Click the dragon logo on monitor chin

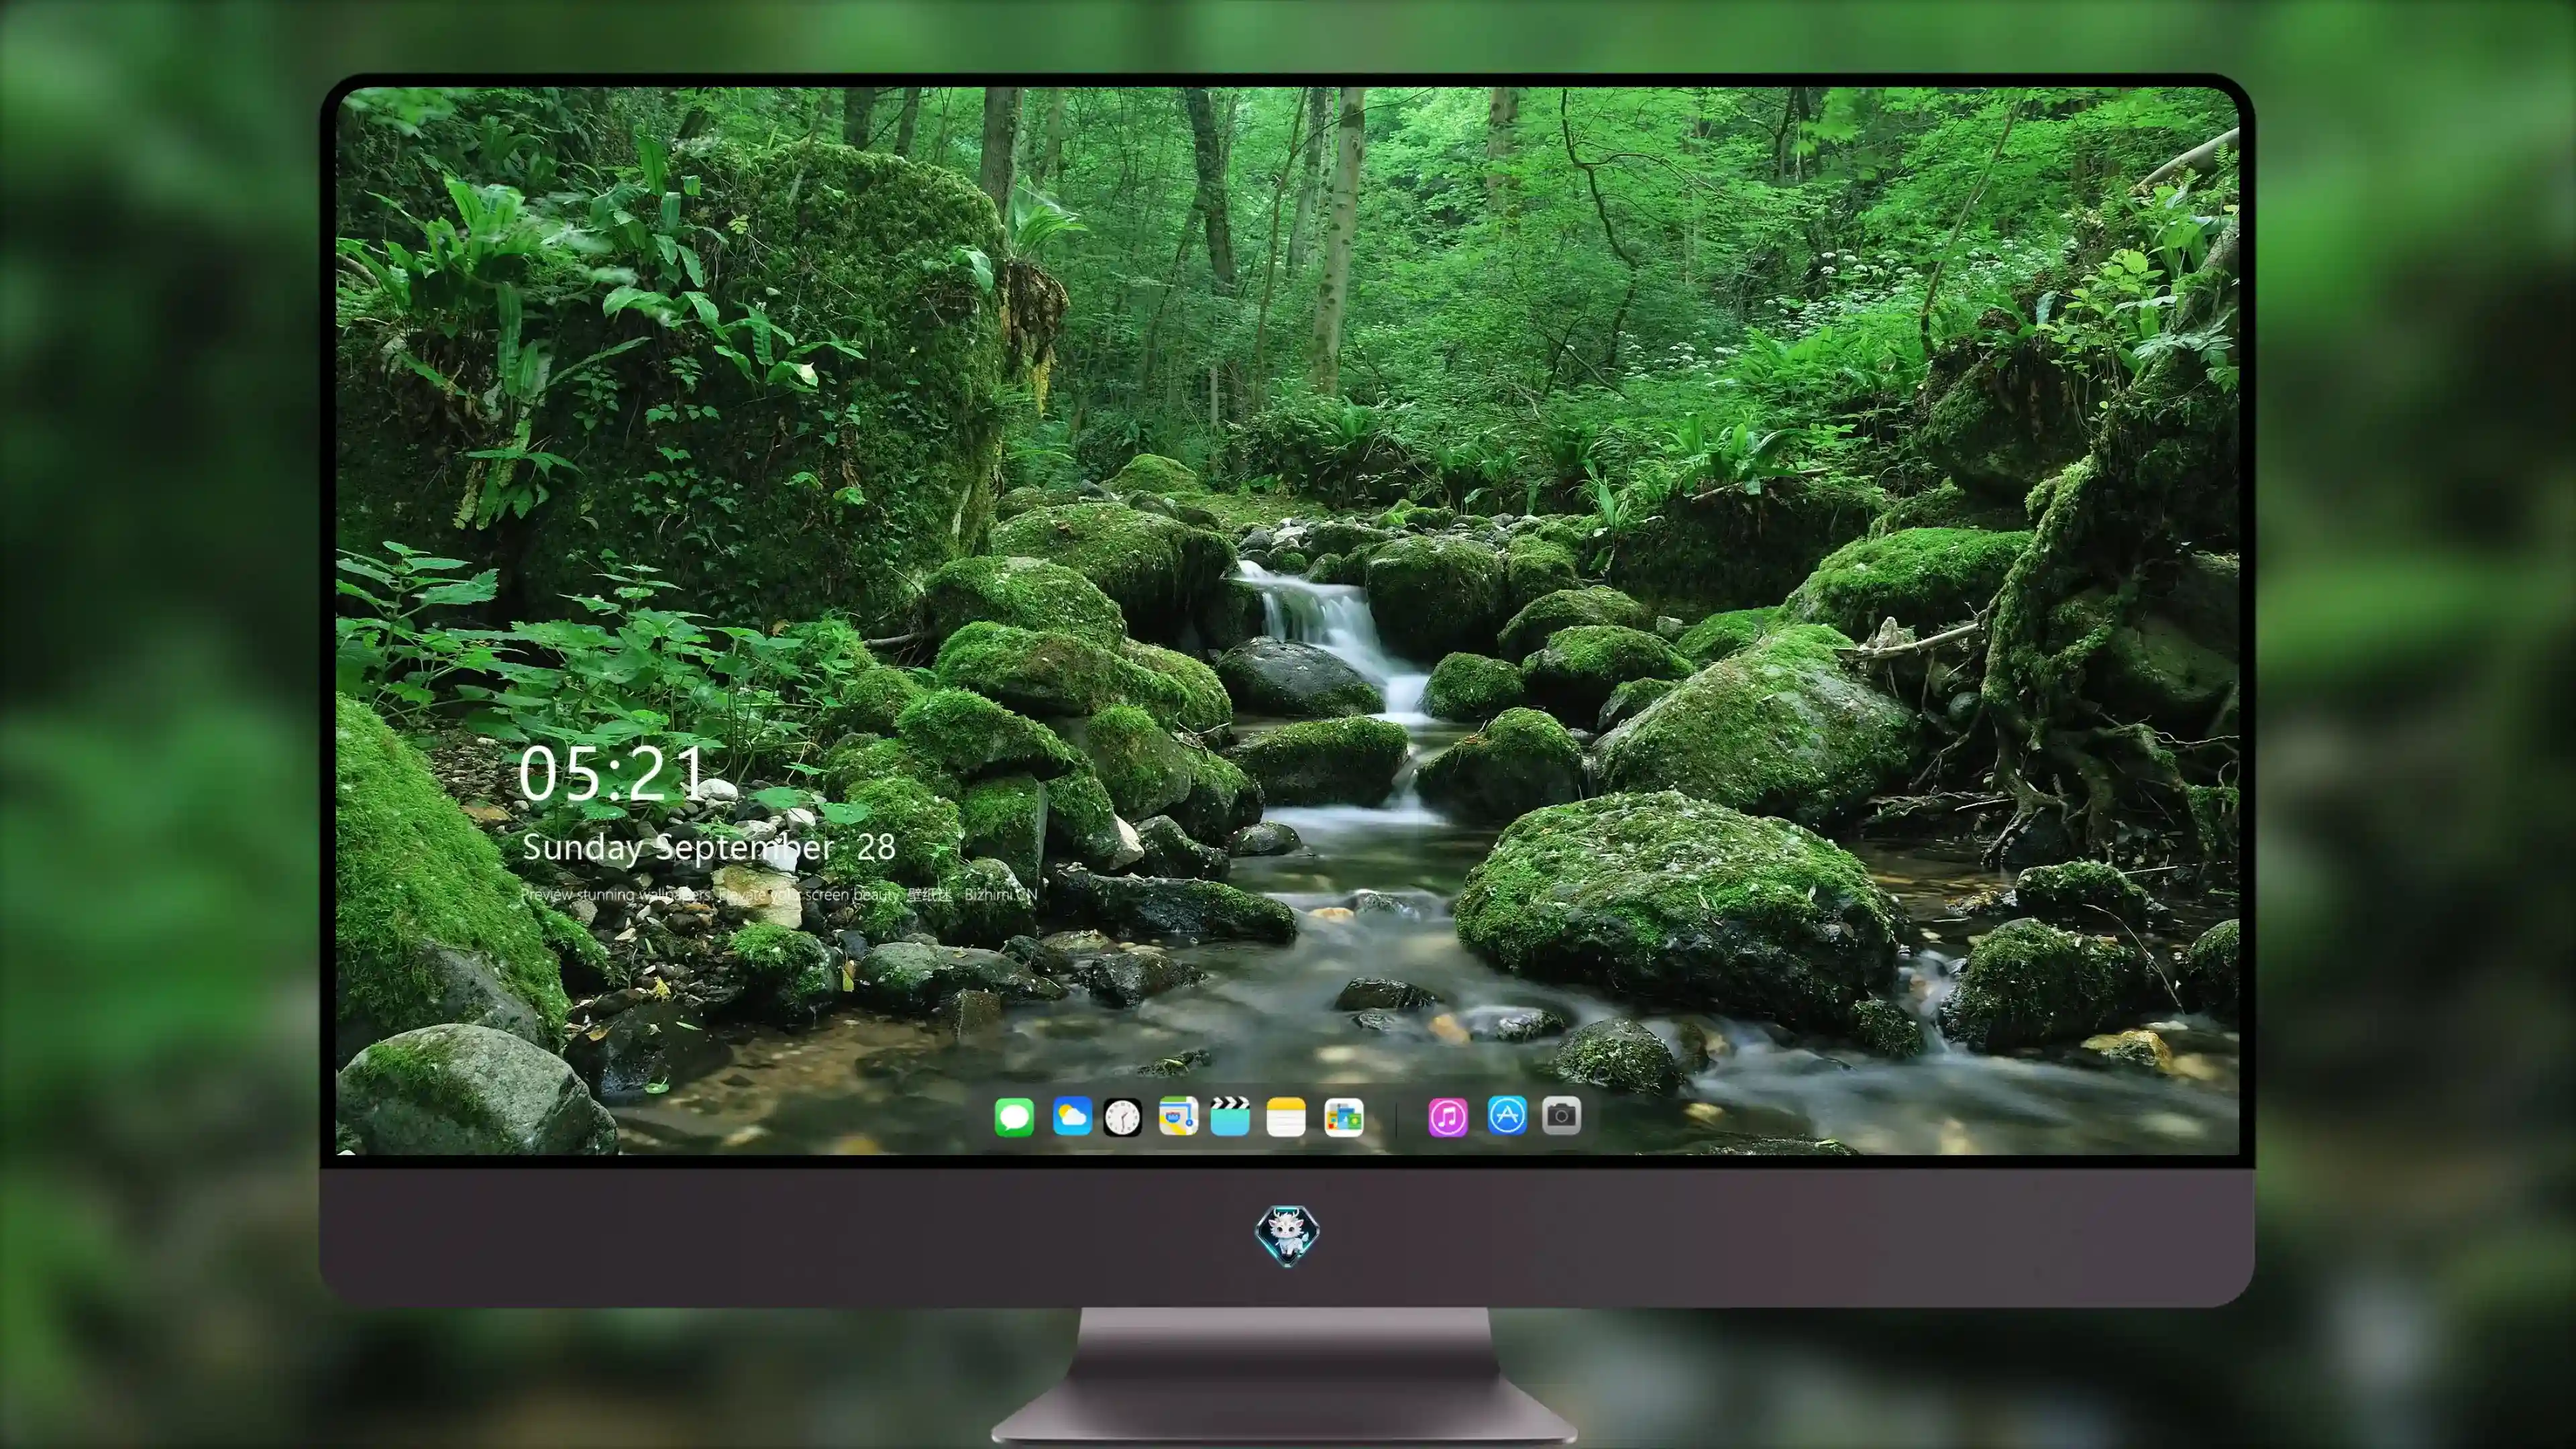tap(1287, 1236)
